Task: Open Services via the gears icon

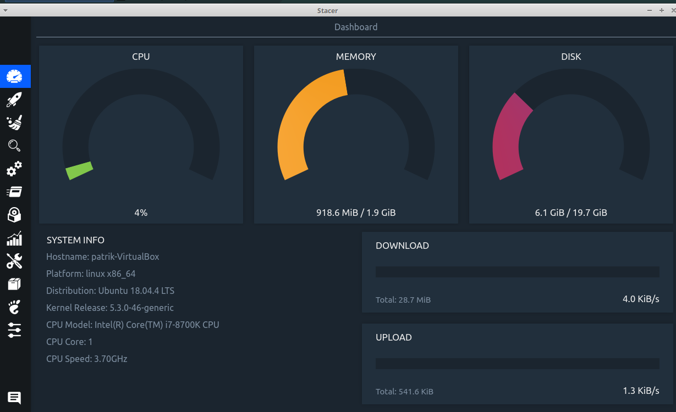Action: [x=14, y=169]
